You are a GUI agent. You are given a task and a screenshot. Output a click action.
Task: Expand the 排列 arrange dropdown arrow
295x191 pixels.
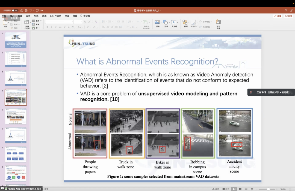point(188,22)
